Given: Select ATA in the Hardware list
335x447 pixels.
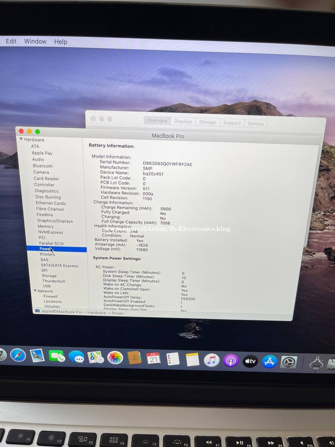Looking at the screenshot, I should click(35, 146).
